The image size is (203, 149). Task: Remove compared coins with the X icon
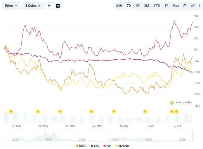pyautogui.click(x=39, y=6)
